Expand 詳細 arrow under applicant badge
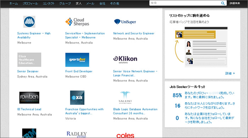This screenshot has width=248, height=138. tap(230, 73)
